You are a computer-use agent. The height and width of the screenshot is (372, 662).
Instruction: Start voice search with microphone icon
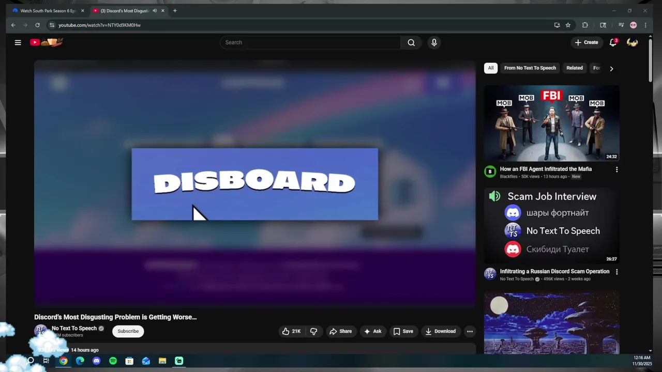pyautogui.click(x=434, y=42)
